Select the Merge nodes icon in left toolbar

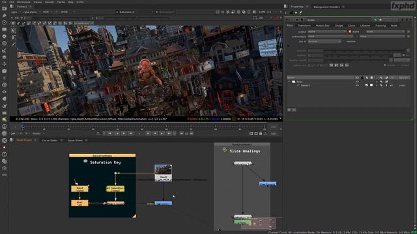click(x=5, y=57)
